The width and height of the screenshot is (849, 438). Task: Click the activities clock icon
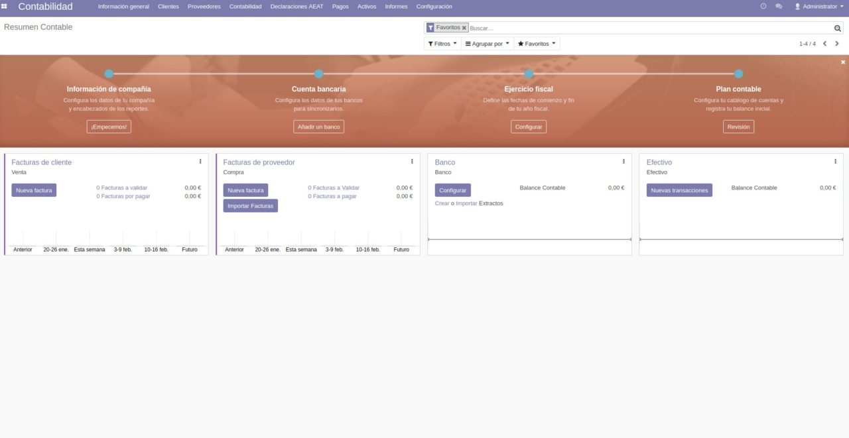point(761,7)
